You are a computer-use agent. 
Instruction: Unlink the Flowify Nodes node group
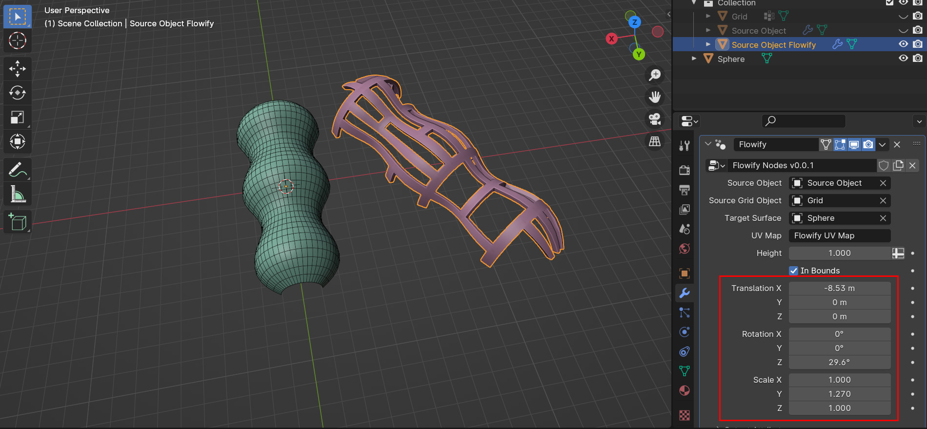point(912,165)
